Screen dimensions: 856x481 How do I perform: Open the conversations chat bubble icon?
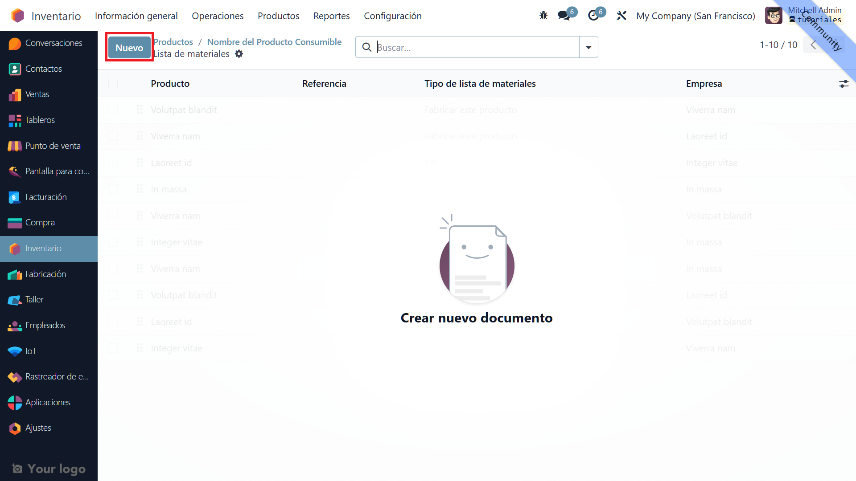[x=564, y=16]
